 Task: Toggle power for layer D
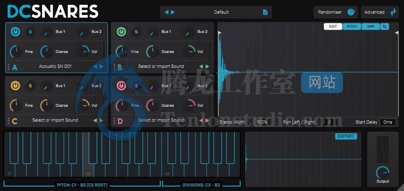coord(121,86)
